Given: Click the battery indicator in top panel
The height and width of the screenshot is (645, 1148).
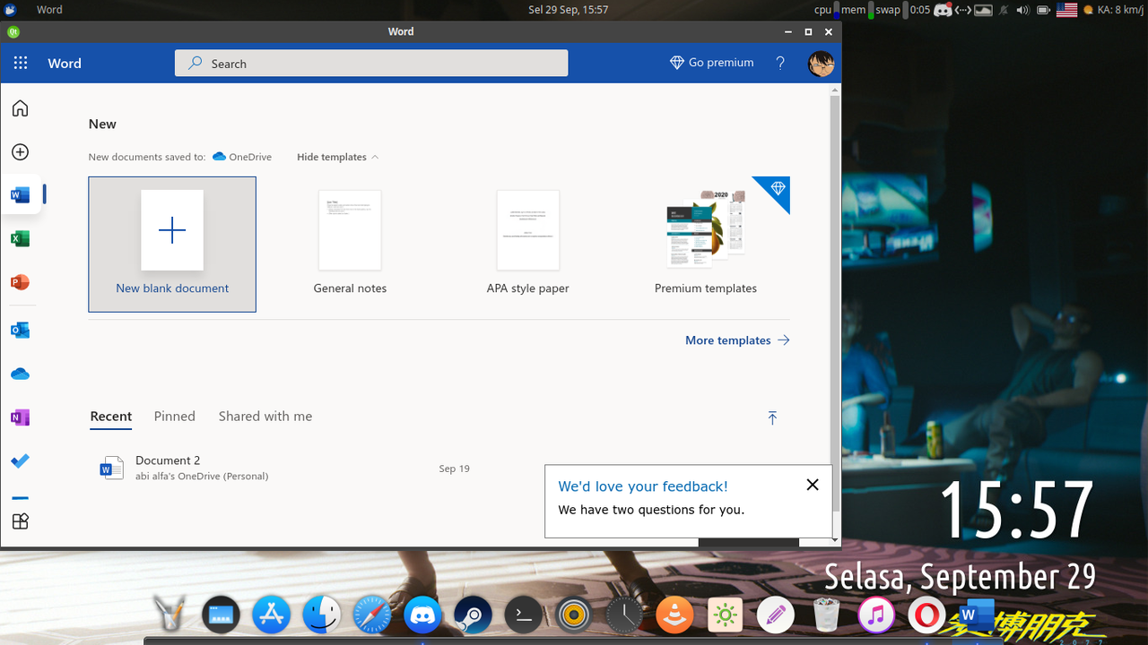Looking at the screenshot, I should click(1044, 10).
